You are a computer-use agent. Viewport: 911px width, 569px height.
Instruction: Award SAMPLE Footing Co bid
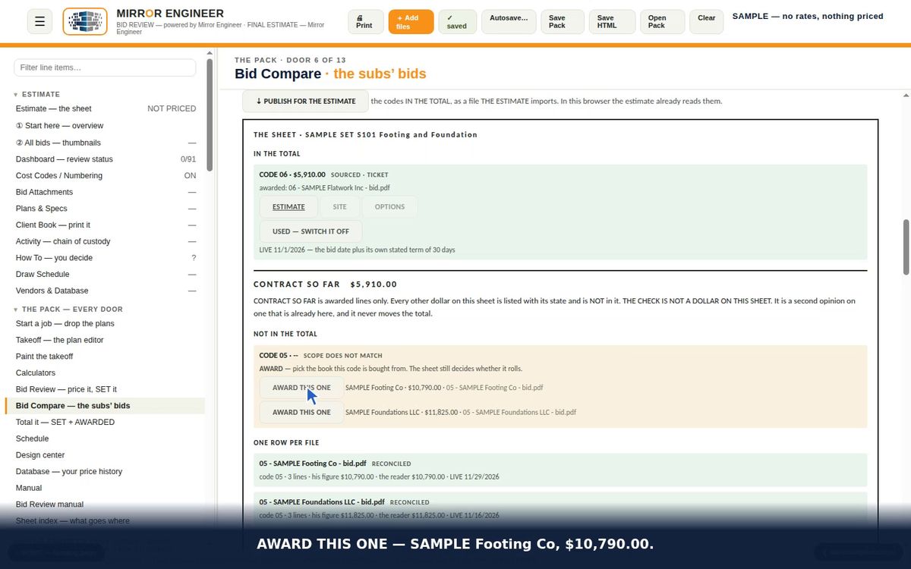pyautogui.click(x=301, y=388)
